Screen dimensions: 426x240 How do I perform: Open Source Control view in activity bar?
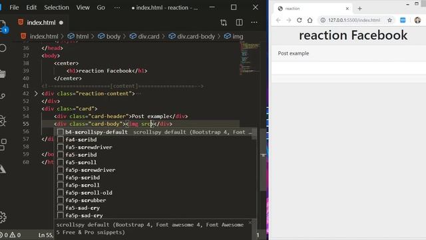pos(3,96)
